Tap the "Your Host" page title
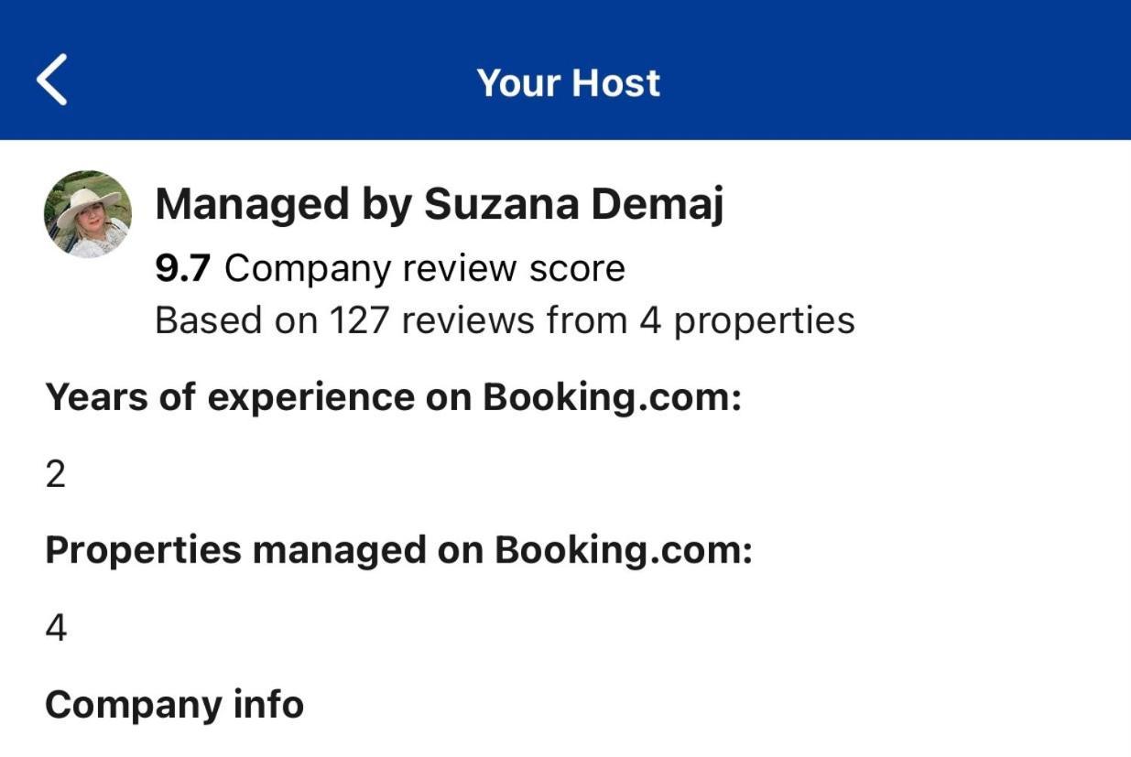 tap(568, 82)
